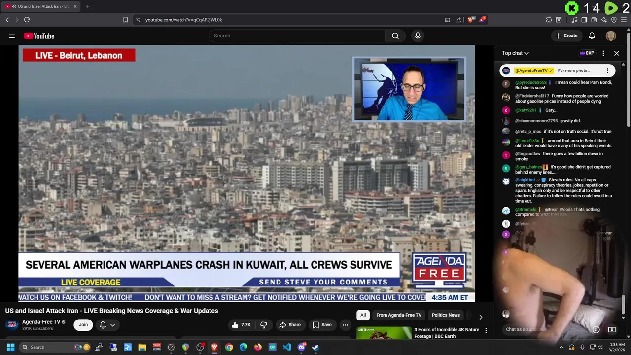Viewport: 631px width, 355px height.
Task: Open the 0XP channel points badge
Action: click(x=587, y=53)
